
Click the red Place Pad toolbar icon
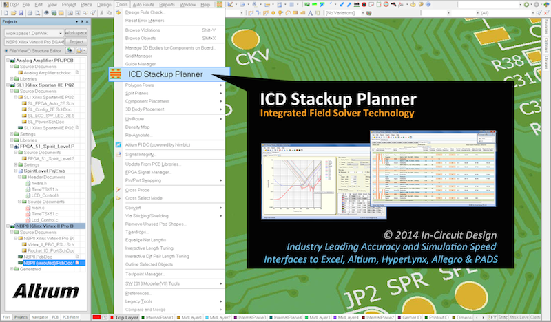point(364,5)
